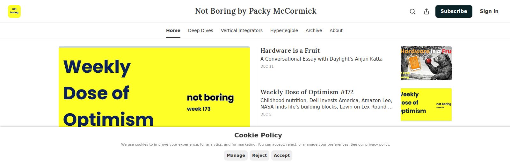Accept cookies in the cookie banner
Image resolution: width=510 pixels, height=165 pixels.
(x=282, y=155)
